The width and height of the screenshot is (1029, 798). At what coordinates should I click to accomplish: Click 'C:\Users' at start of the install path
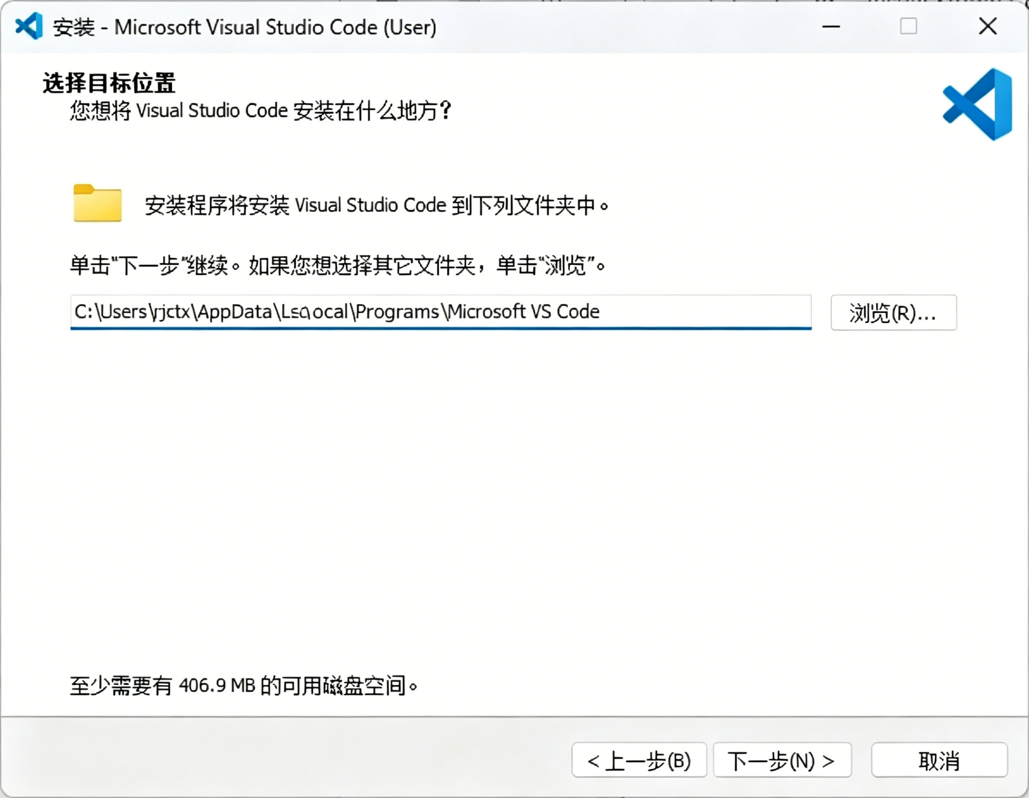(x=111, y=312)
